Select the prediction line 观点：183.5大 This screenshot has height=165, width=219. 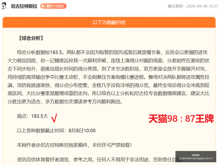pyautogui.click(x=32, y=116)
